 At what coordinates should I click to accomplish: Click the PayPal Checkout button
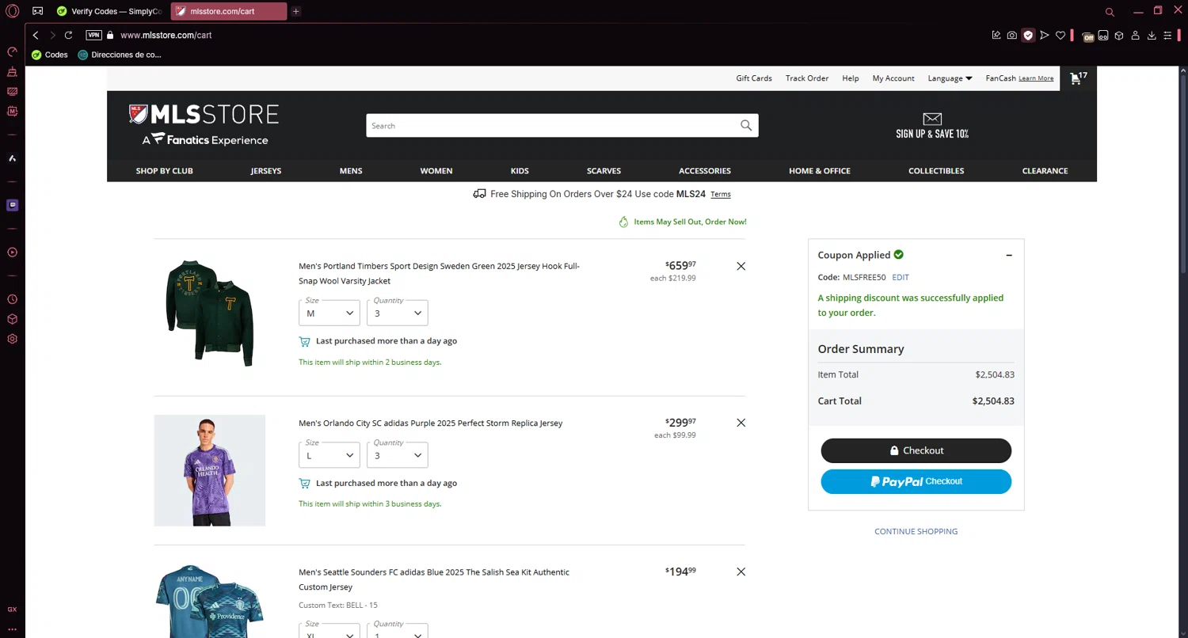916,481
